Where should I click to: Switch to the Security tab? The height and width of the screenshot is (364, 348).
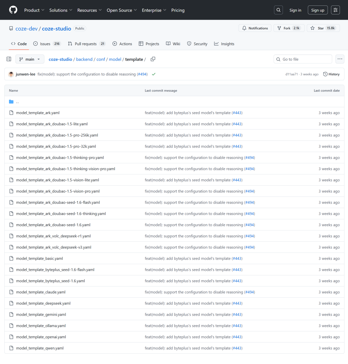(197, 43)
